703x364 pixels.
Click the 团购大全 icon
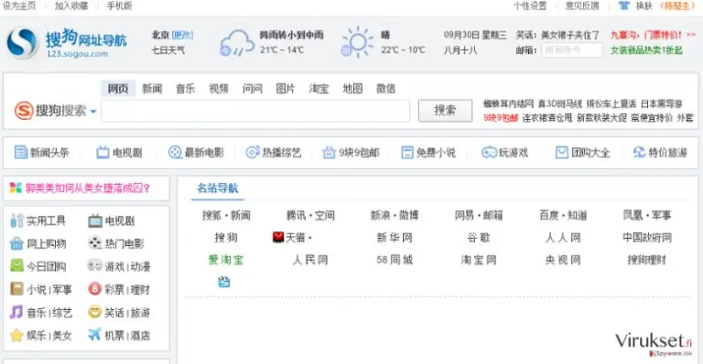(561, 153)
